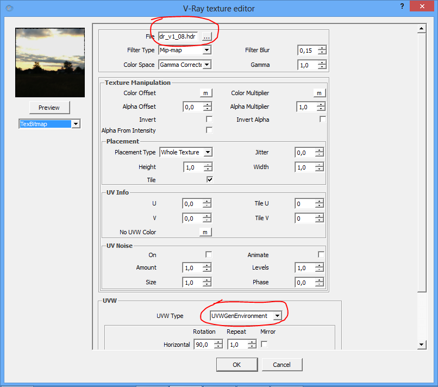Image resolution: width=438 pixels, height=387 pixels.
Task: Click the UV Info U value field
Action: [192, 204]
